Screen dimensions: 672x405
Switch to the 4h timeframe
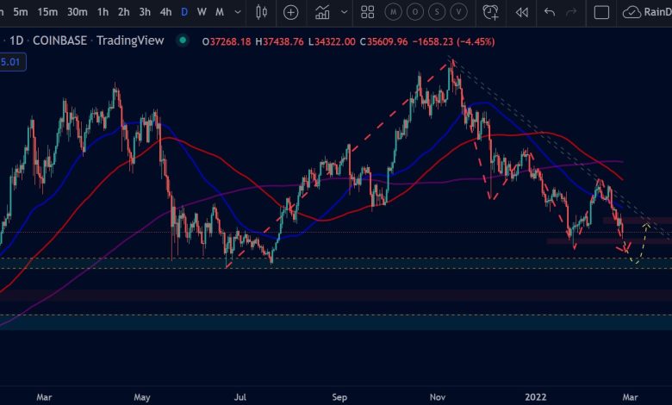point(165,12)
